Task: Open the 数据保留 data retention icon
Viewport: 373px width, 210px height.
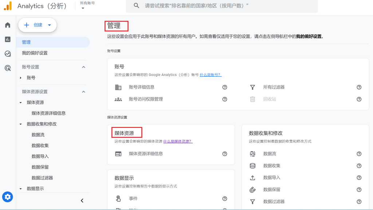Action: [x=252, y=189]
